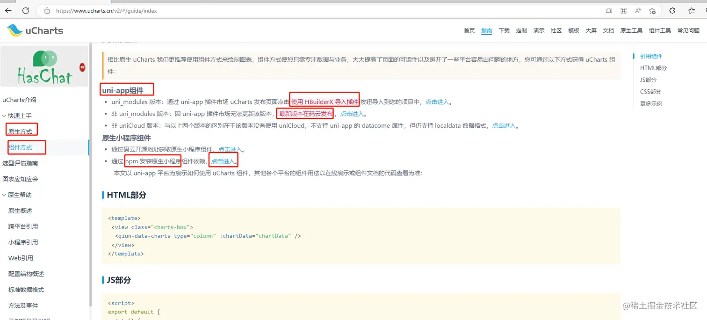This screenshot has height=320, width=707.
Task: Reload the page with refresh icon
Action: click(x=26, y=10)
